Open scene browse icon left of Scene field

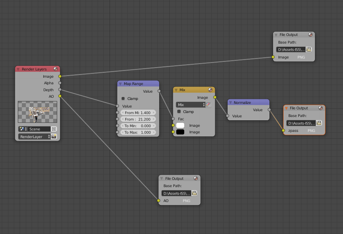pos(23,129)
